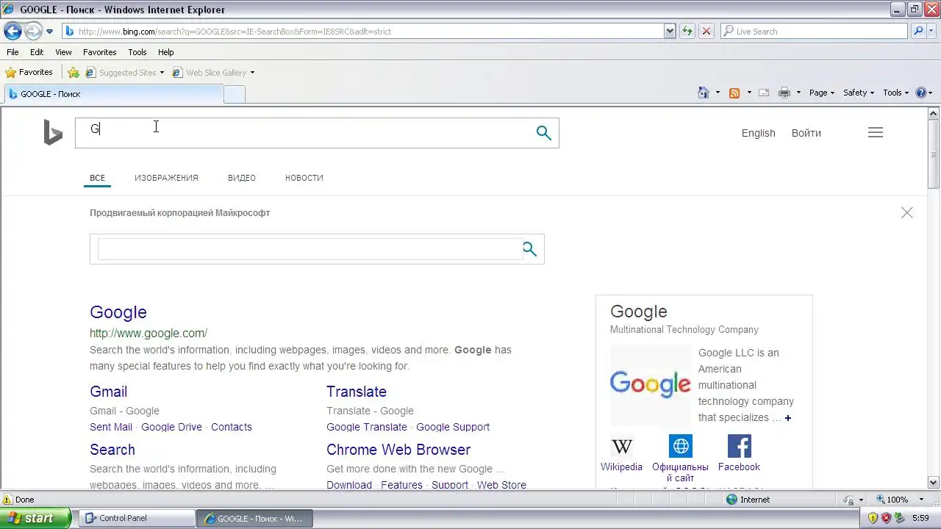Select the GOOGLE - Поиск browser tab
941x529 pixels.
click(113, 94)
